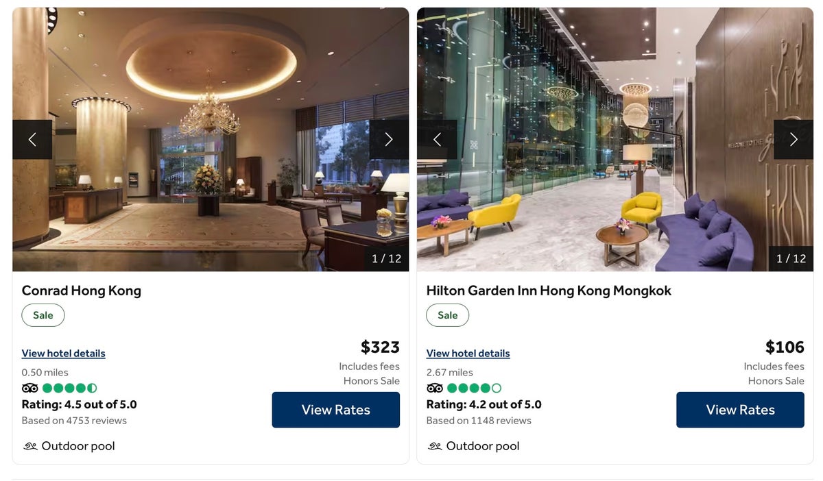Go to next Hilton Garden Inn photo
The image size is (823, 481).
pos(794,140)
